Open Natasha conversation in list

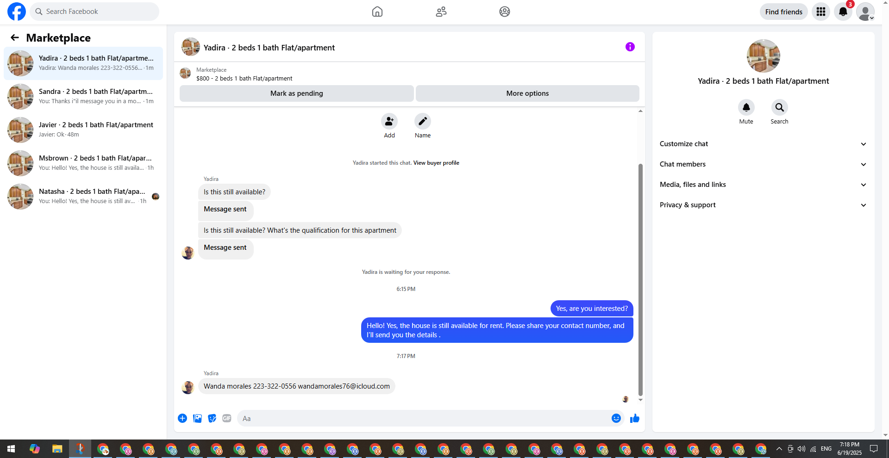[83, 197]
